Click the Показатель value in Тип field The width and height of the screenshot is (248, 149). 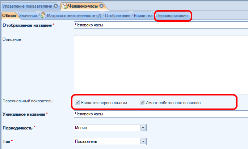tap(107, 141)
